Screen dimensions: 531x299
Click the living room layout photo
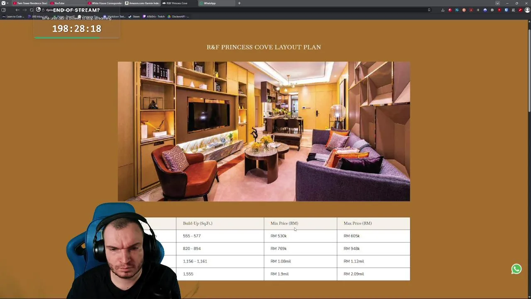click(x=264, y=132)
